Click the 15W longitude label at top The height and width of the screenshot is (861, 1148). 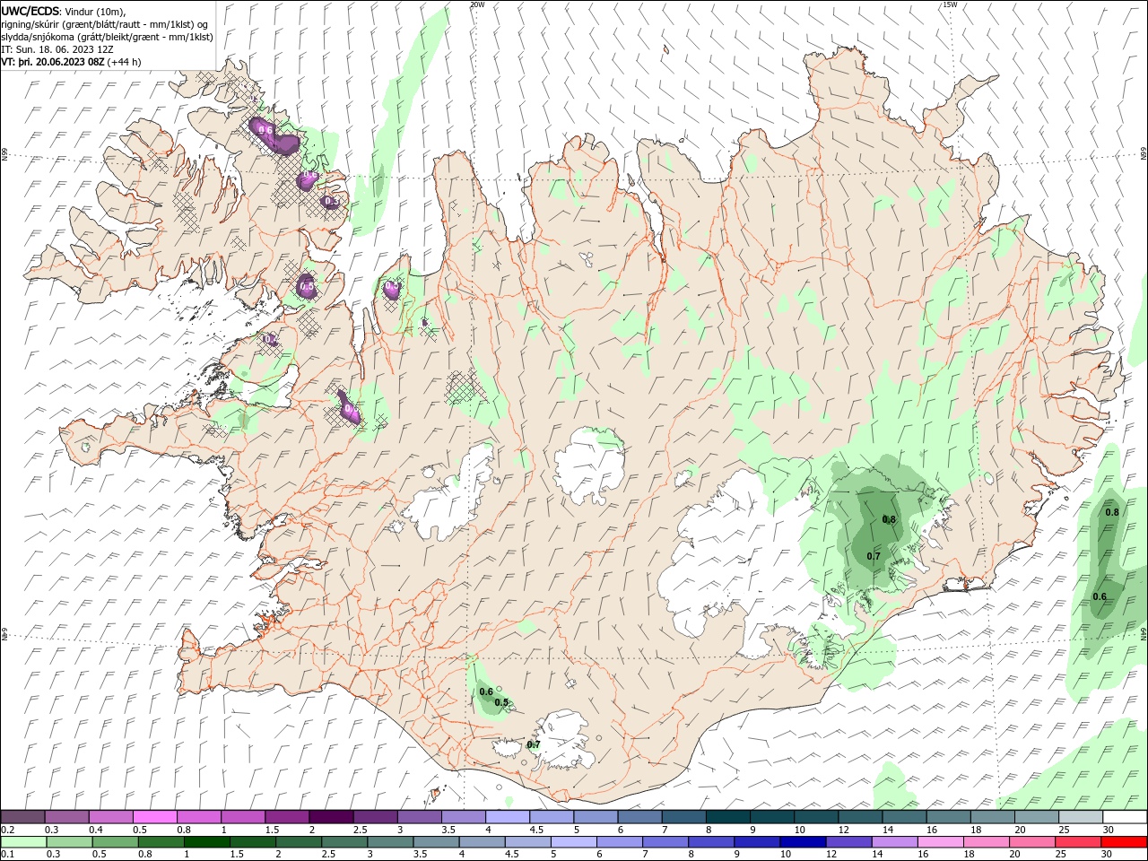pyautogui.click(x=950, y=4)
